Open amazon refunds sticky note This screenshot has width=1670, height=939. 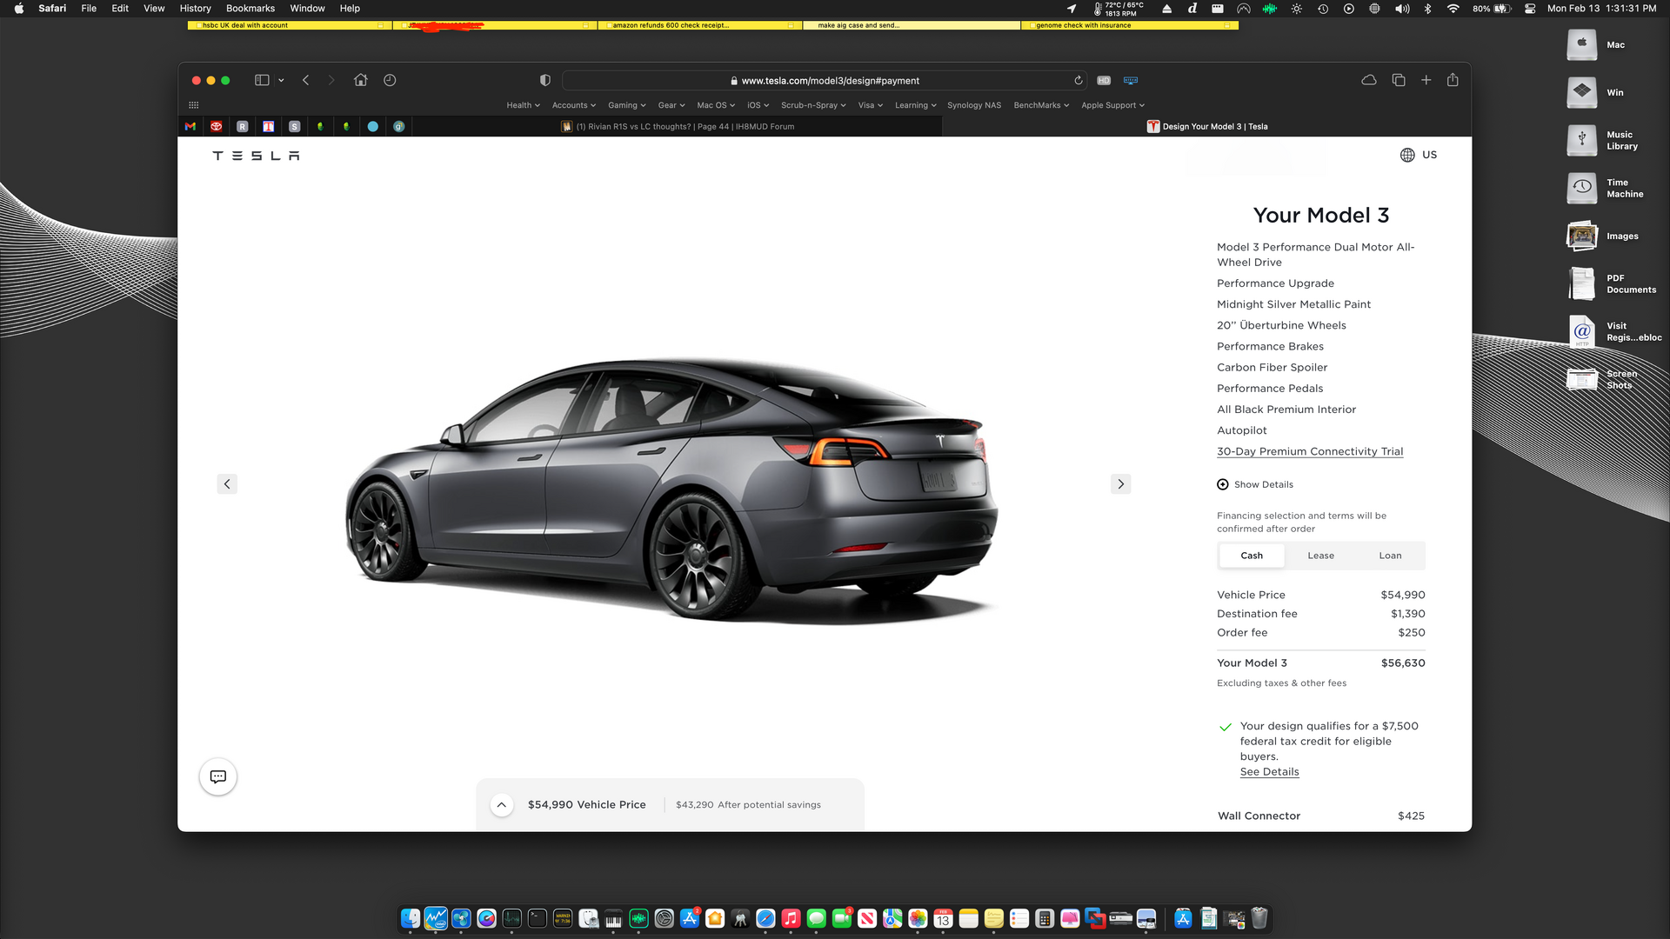click(x=700, y=25)
